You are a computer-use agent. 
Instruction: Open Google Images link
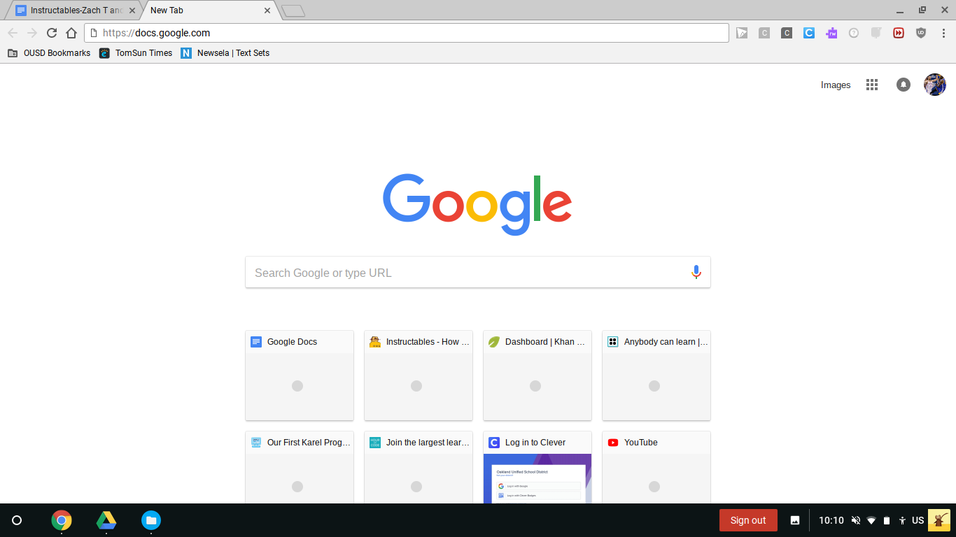(836, 85)
